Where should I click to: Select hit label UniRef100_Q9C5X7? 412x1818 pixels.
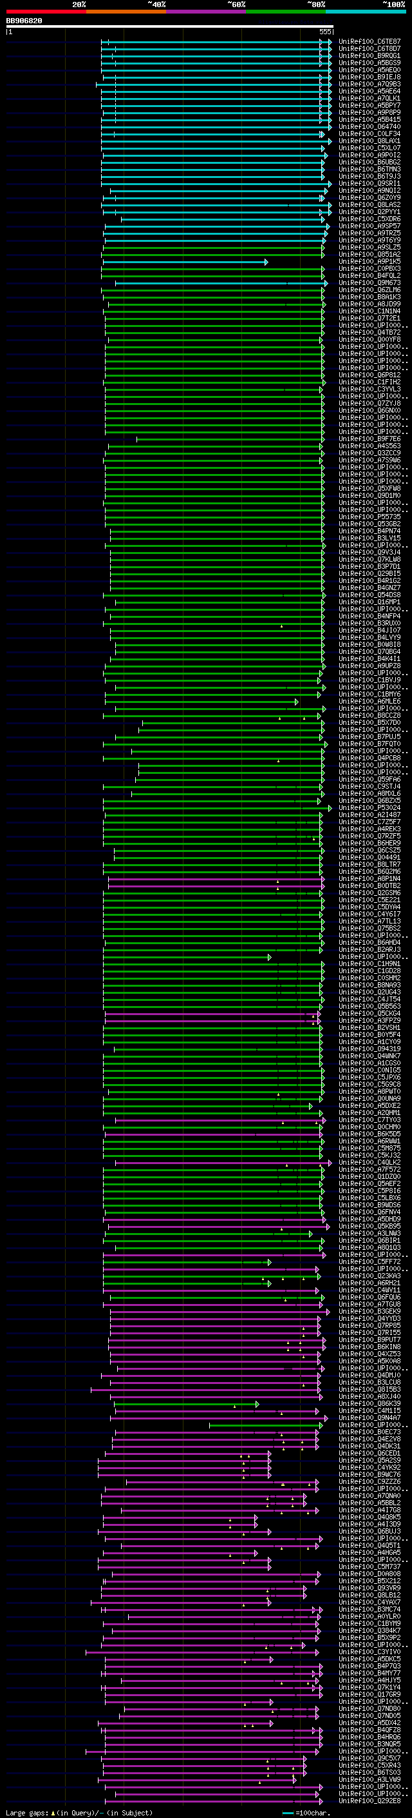tap(370, 1758)
